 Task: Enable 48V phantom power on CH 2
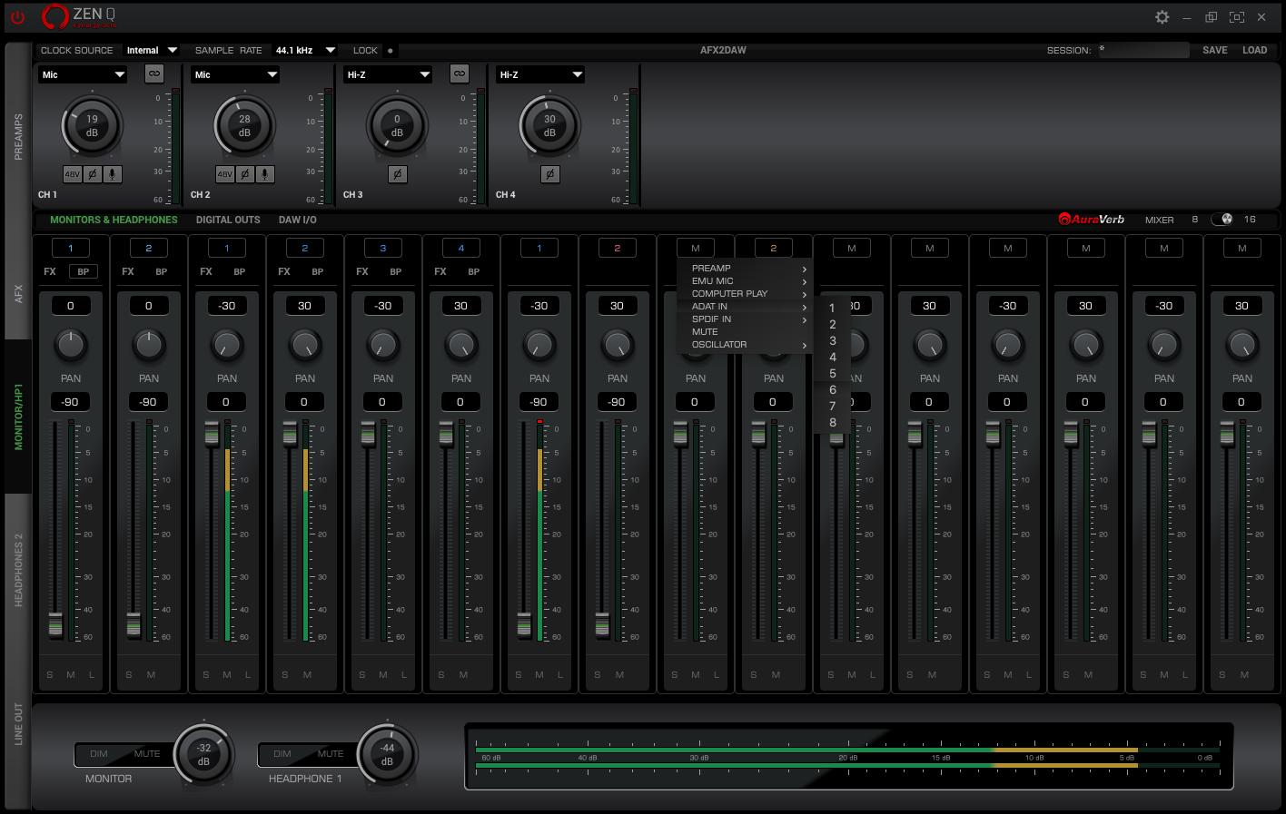point(225,174)
